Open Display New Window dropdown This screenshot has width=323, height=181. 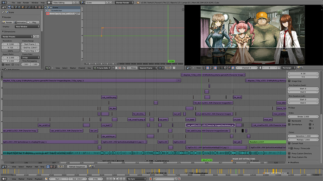(27, 27)
